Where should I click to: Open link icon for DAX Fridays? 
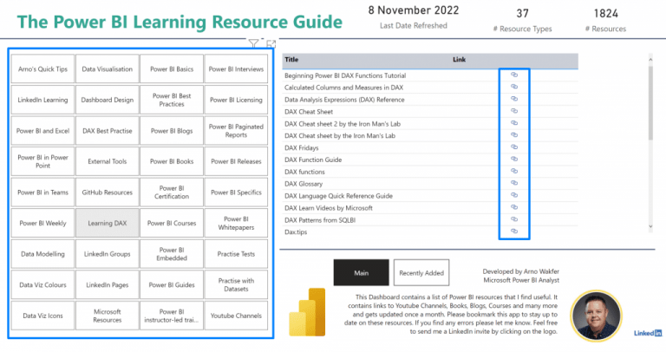(514, 147)
